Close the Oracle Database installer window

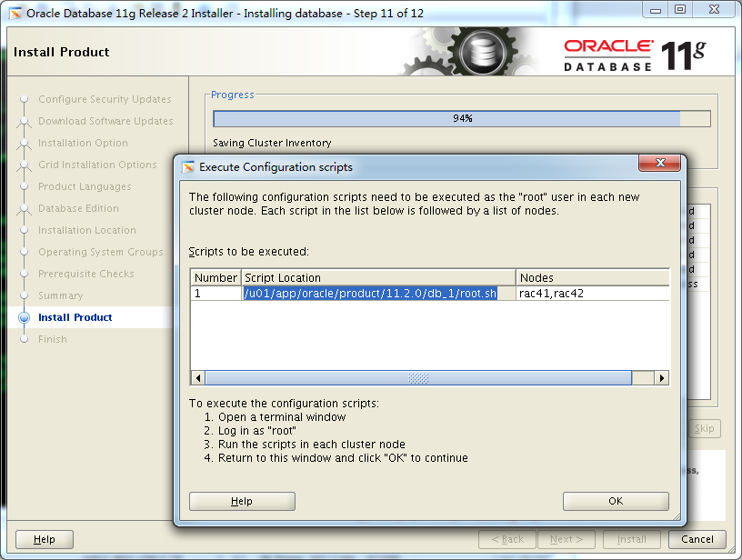[x=714, y=10]
